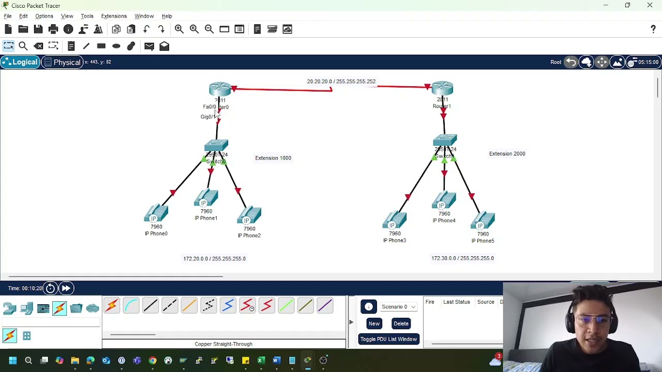Select the Draw Line tool

pyautogui.click(x=86, y=46)
